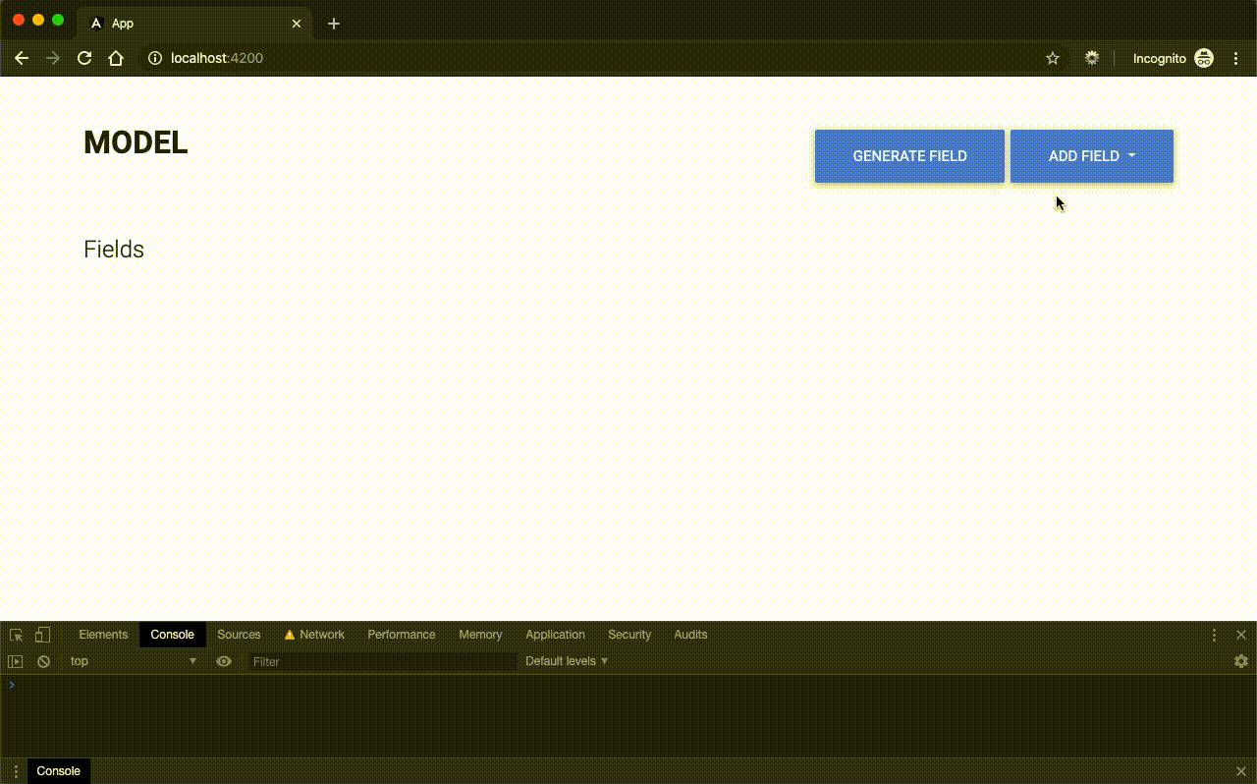The width and height of the screenshot is (1257, 784).
Task: Open the Application tab in DevTools
Action: 555,635
